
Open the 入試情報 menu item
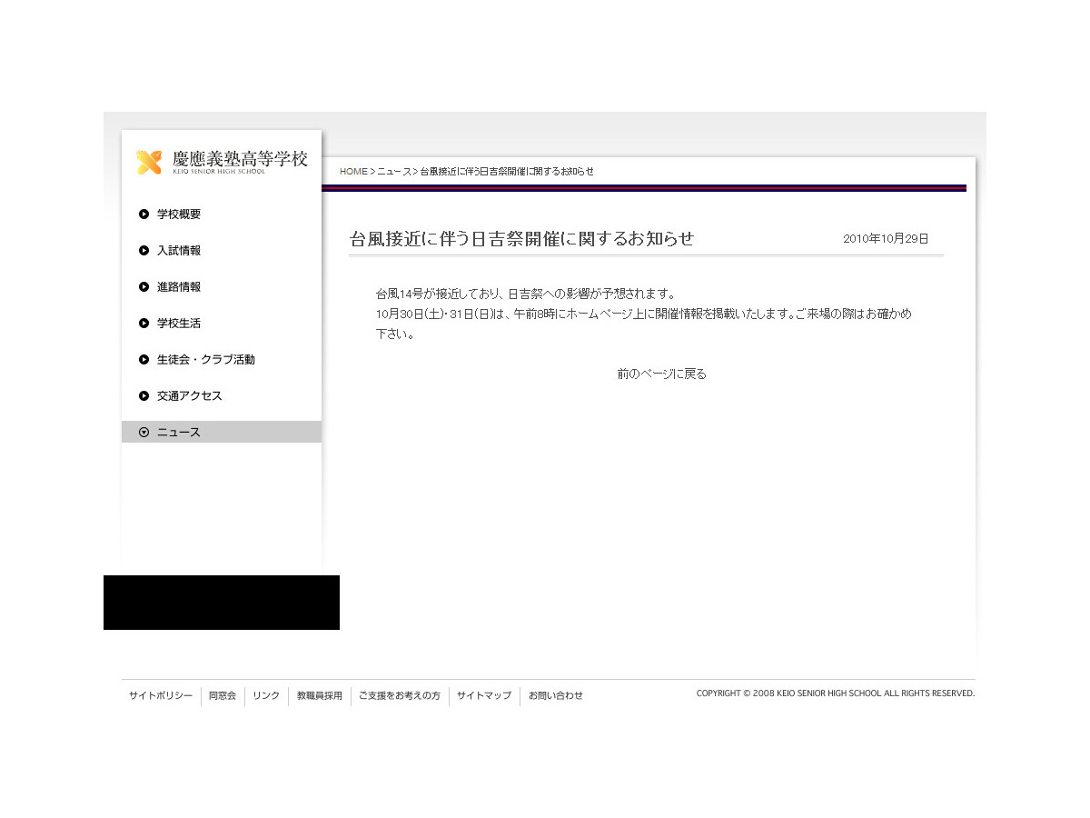pyautogui.click(x=179, y=251)
